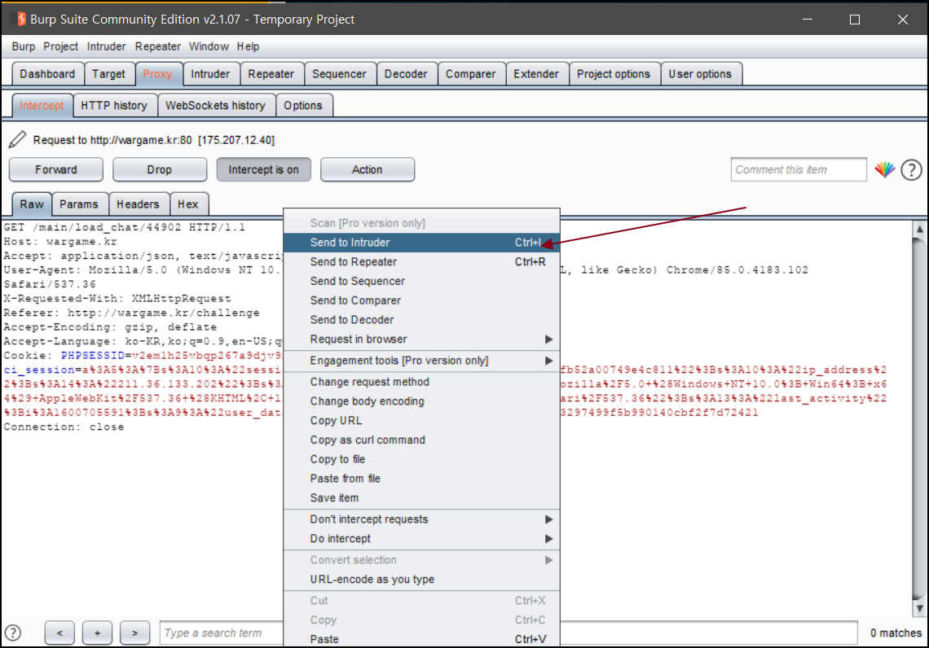
Task: Click the 'Host: wargame.kr' header line
Action: coord(59,242)
